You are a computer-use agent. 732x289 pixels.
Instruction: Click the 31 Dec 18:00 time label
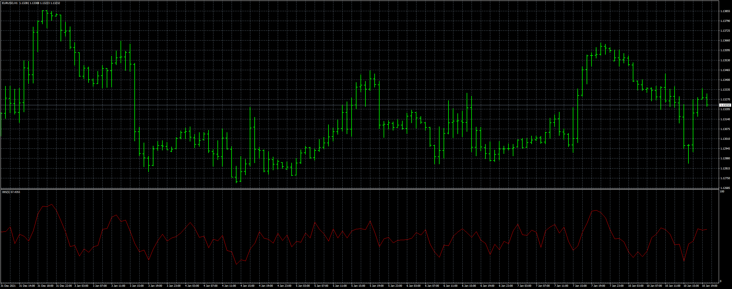(46, 286)
